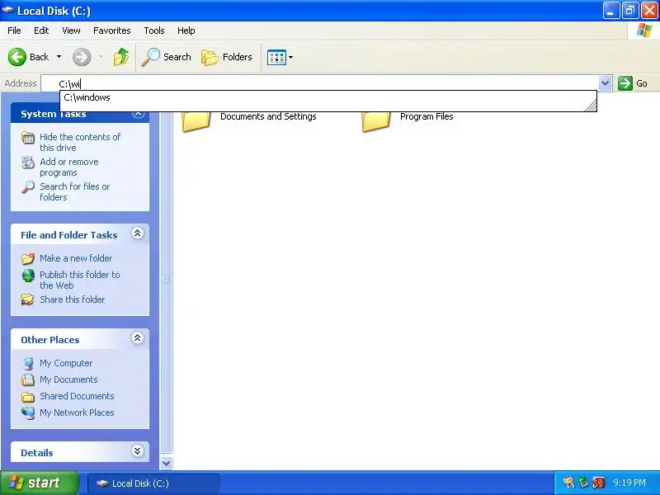
Task: Expand the Details panel
Action: pos(138,451)
